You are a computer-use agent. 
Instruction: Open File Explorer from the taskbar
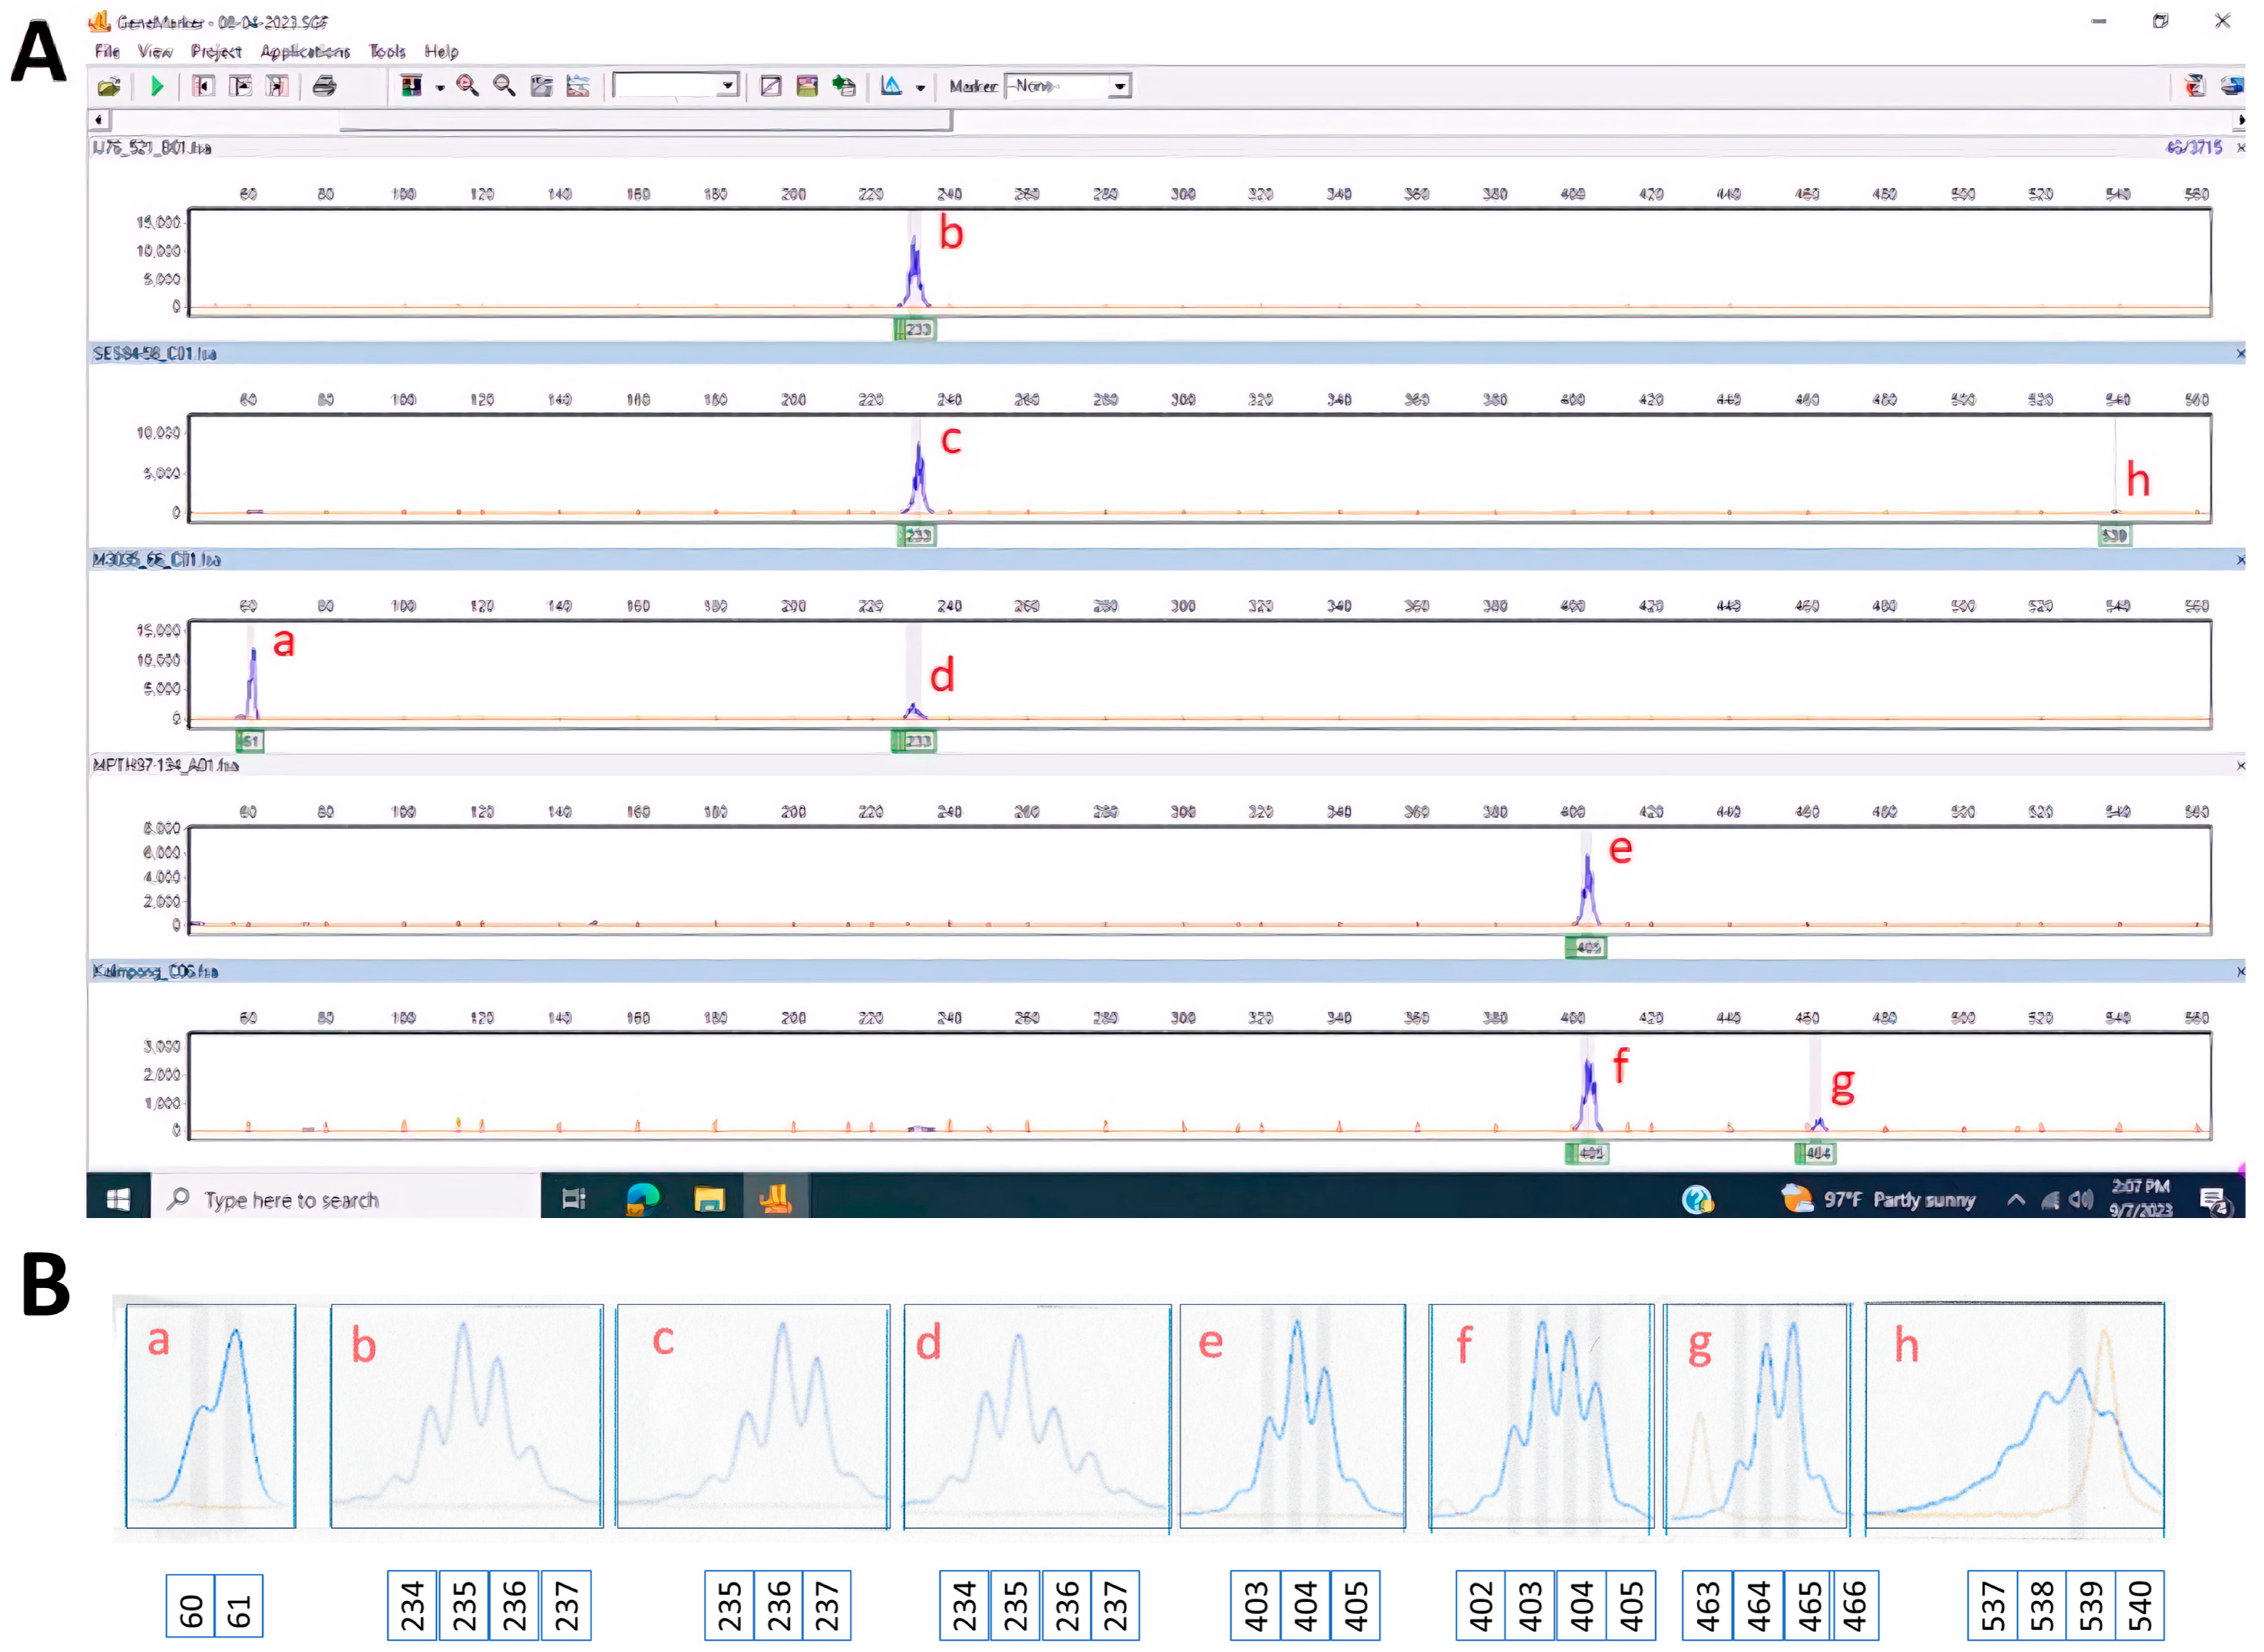pos(709,1198)
